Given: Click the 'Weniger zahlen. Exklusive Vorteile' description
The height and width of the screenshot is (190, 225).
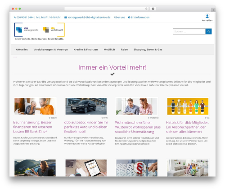Looking at the screenshot, I should (x=187, y=141).
